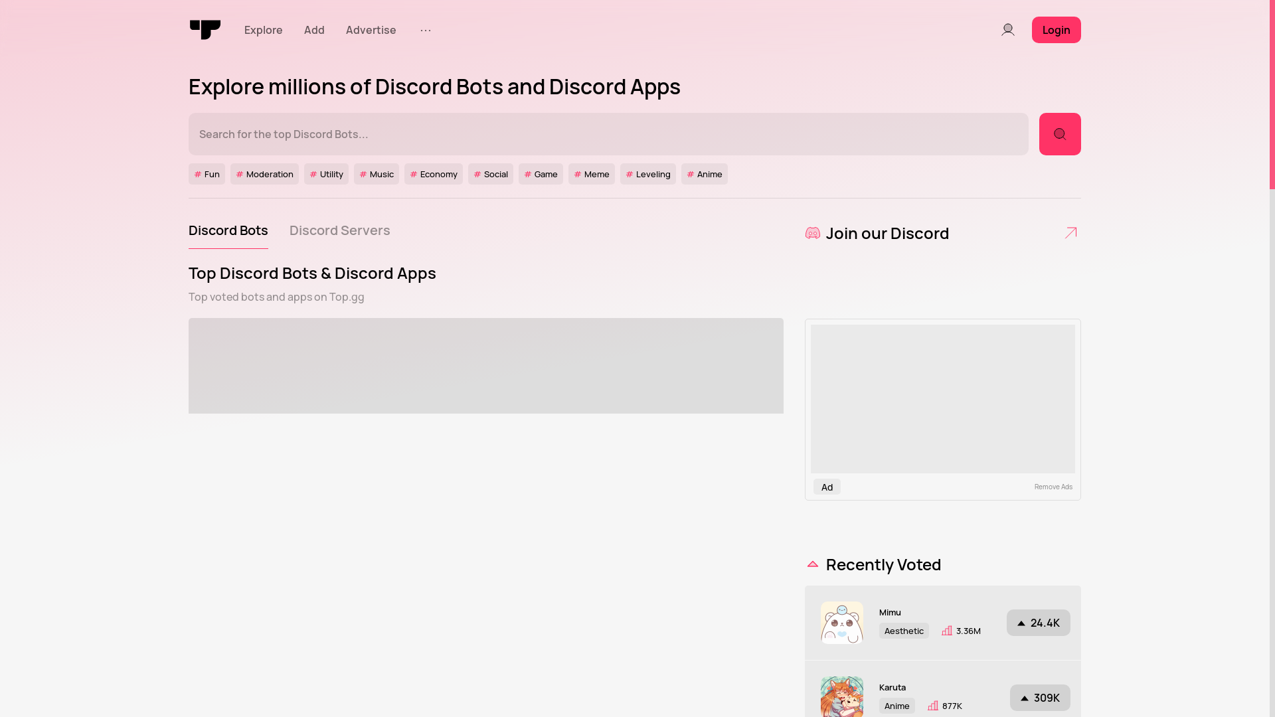This screenshot has height=717, width=1275.
Task: Click the sidebar ad banner
Action: 943,399
